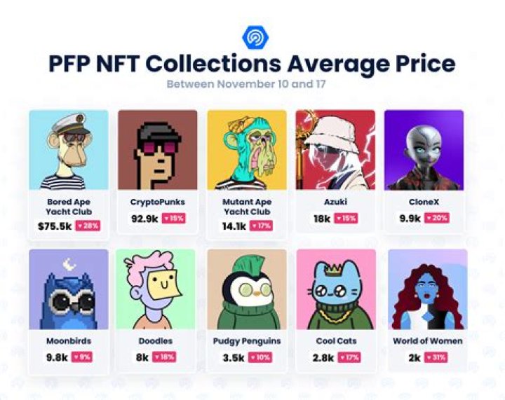
Task: Click the Moonbirds owl image
Action: pos(69,289)
